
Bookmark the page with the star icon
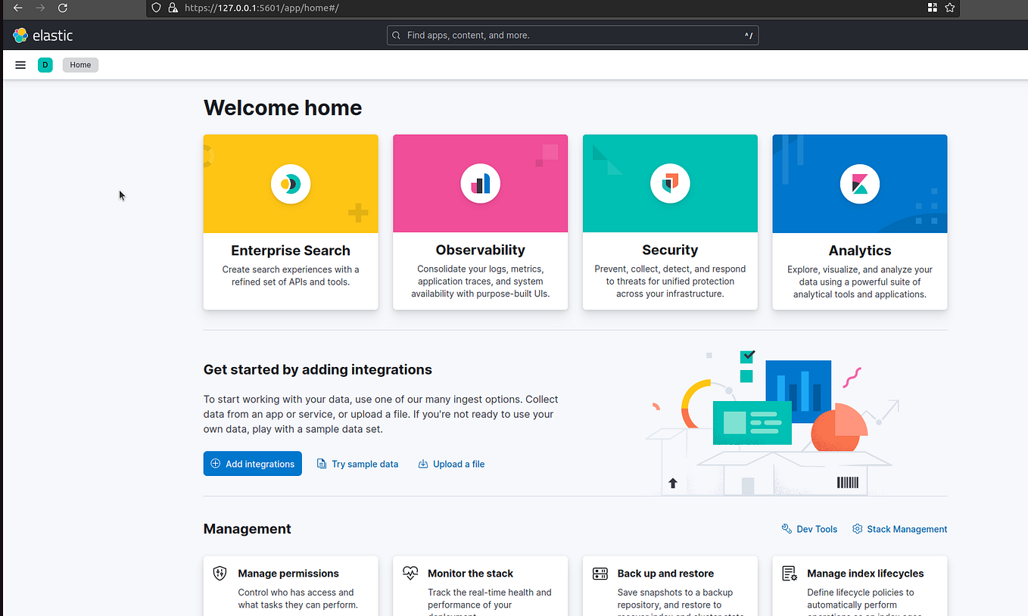coord(950,8)
